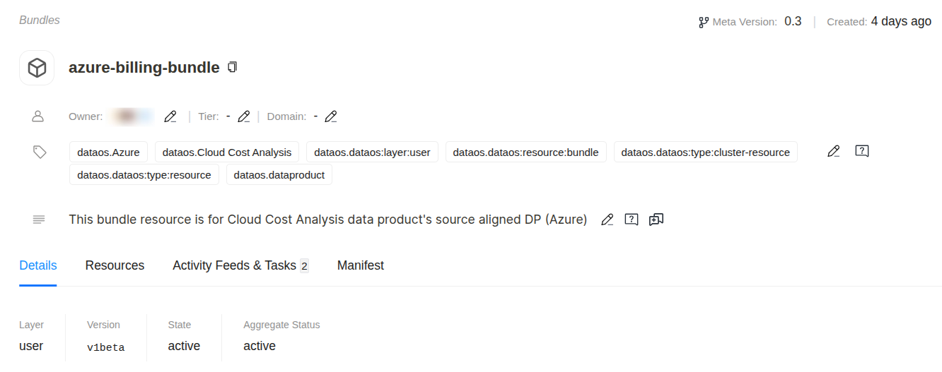Edit the bundle tags

coord(834,151)
